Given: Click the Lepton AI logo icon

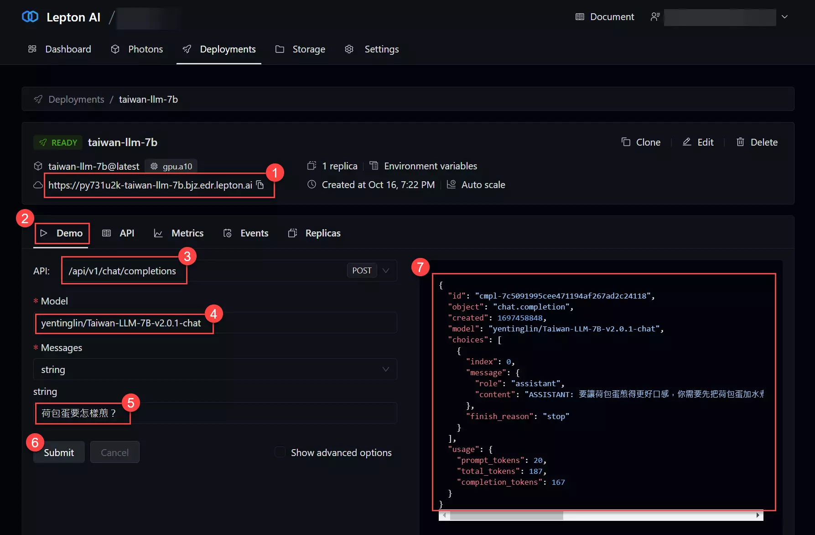Looking at the screenshot, I should tap(30, 17).
